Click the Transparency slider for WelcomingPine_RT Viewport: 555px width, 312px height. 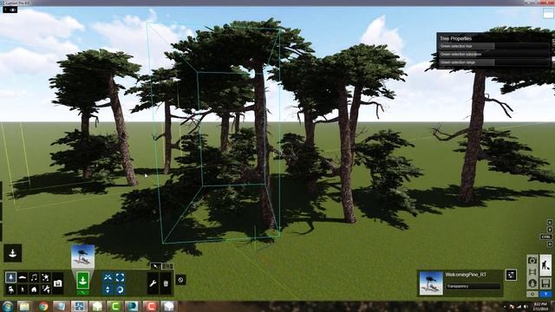473,286
